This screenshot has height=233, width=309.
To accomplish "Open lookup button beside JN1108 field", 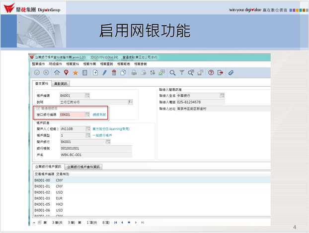I will (88, 129).
